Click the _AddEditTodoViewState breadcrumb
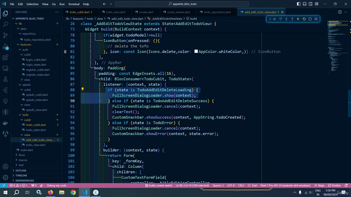This screenshot has height=197, width=351. tap(167, 19)
